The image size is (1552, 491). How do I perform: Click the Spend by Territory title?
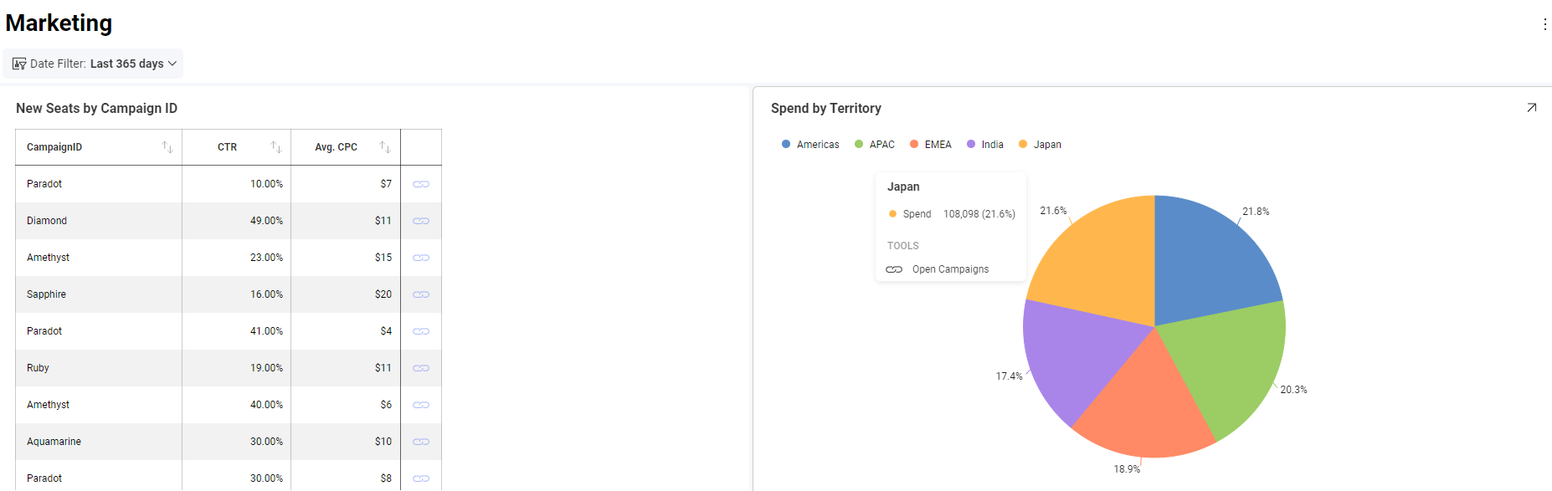[826, 109]
